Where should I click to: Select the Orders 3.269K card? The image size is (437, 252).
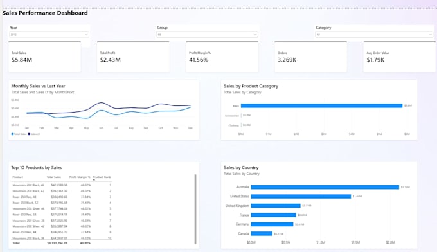[x=311, y=57]
